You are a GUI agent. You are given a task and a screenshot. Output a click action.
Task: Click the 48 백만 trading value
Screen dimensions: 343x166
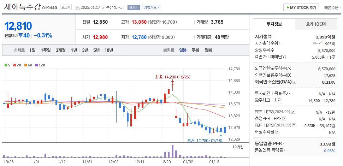click(221, 37)
